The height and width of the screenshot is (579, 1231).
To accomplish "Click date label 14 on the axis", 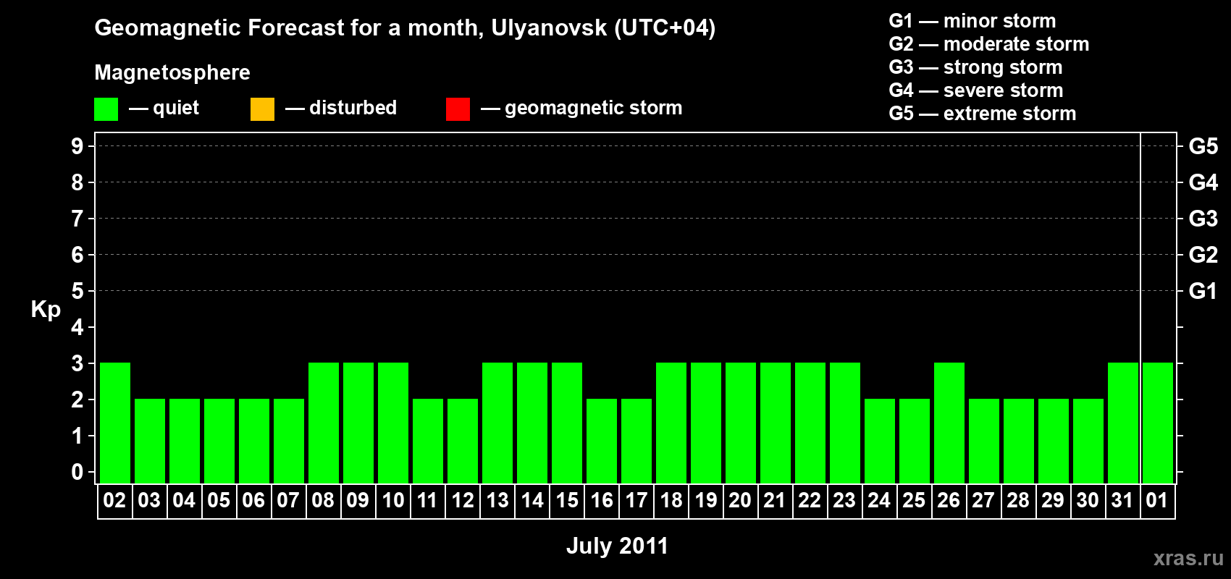I will tap(532, 500).
